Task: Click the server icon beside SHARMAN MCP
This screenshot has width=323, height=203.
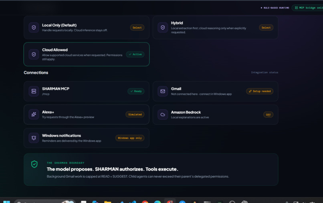Action: (x=34, y=91)
